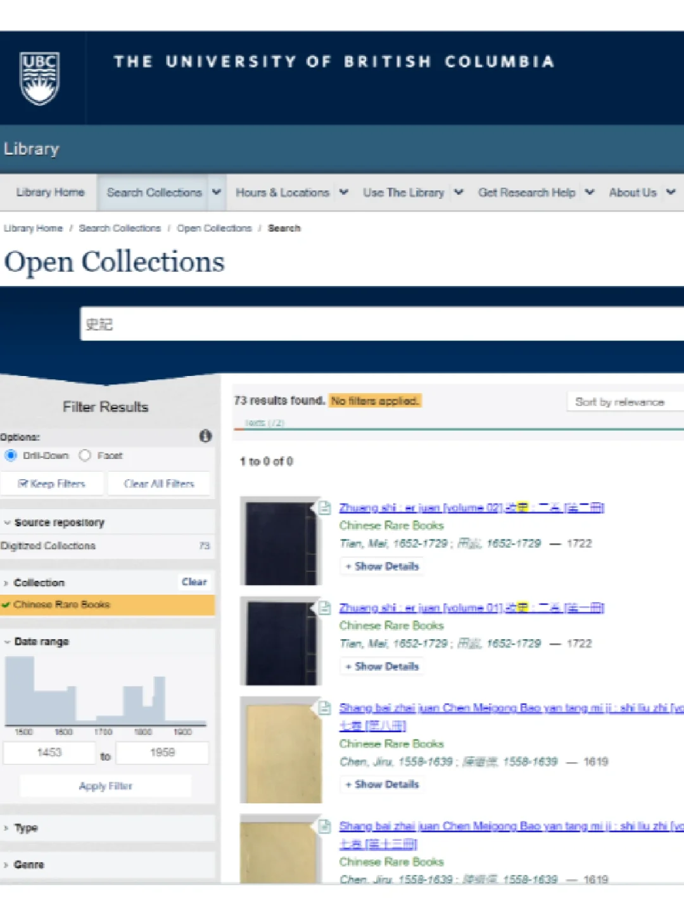Viewport: 684px width, 913px height.
Task: Click the '73 results found.' text
Action: tap(279, 401)
